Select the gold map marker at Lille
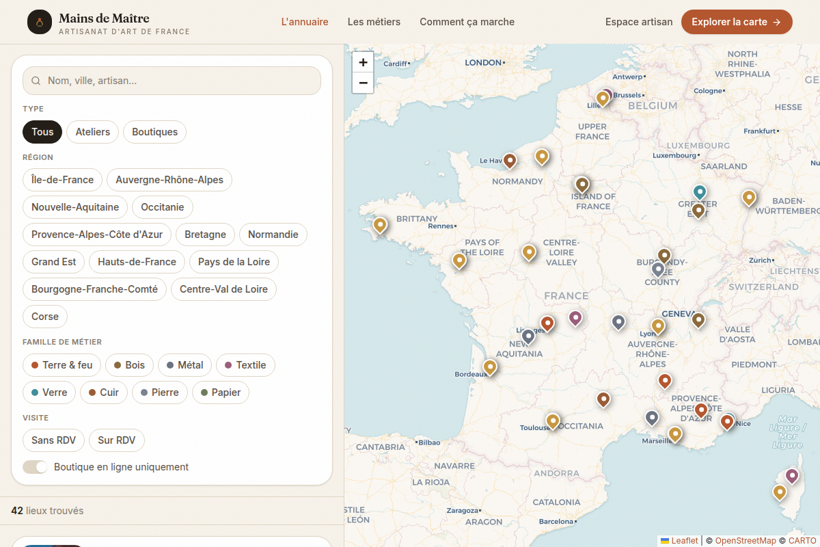This screenshot has width=820, height=547. [603, 99]
